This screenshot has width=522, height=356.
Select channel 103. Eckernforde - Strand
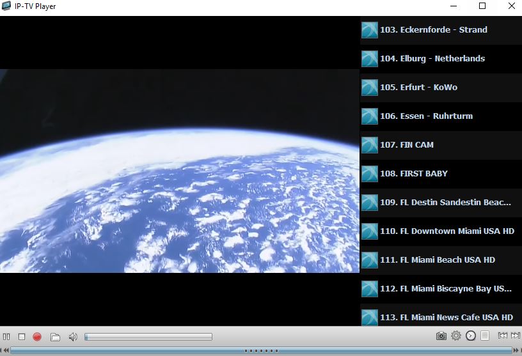click(441, 30)
